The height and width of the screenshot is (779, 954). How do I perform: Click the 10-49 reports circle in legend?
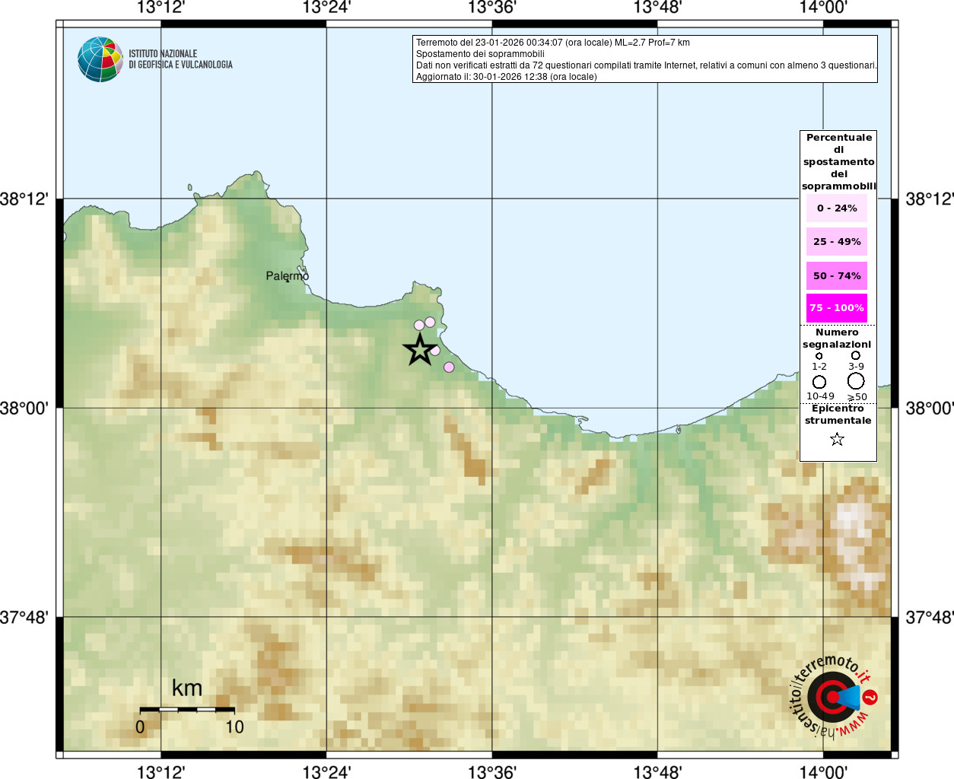coord(819,382)
